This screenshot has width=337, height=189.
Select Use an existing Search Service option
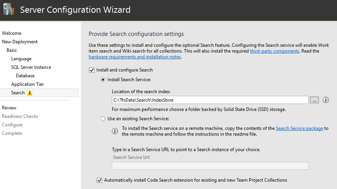103,119
